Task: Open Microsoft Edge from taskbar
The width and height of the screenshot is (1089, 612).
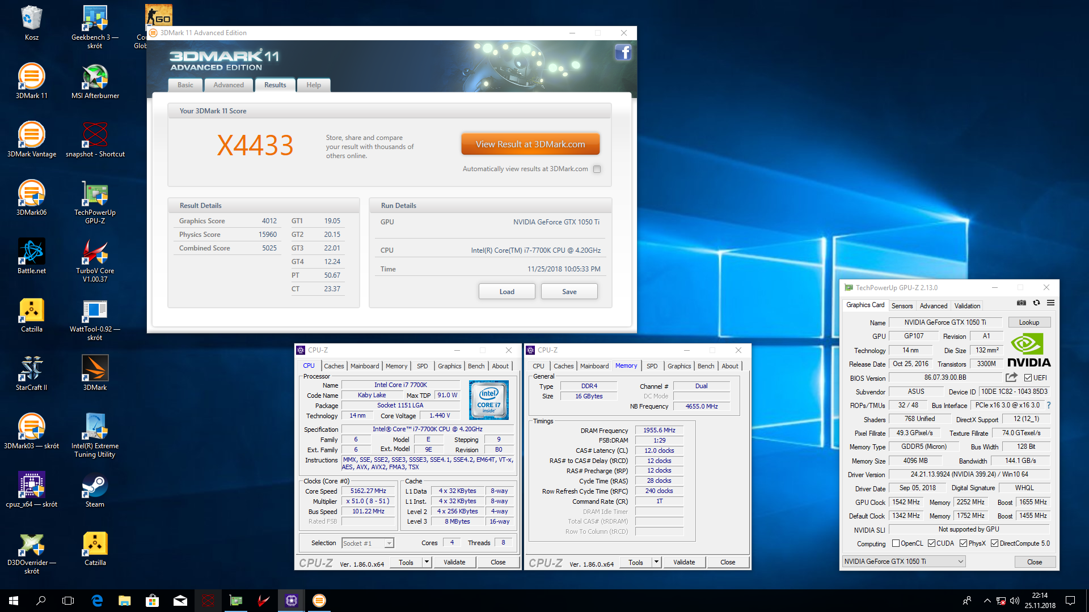Action: tap(97, 601)
